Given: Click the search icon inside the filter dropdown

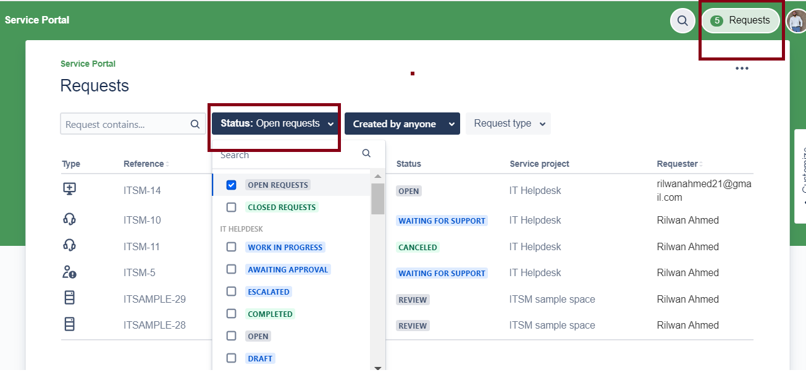Looking at the screenshot, I should tap(366, 153).
